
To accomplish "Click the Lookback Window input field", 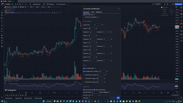I will 95,92.
